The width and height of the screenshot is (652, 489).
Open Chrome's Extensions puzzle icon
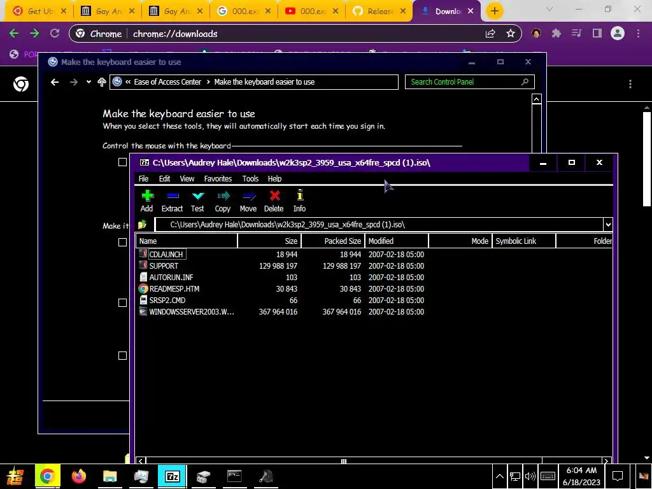[x=556, y=34]
